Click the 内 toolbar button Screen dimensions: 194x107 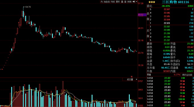coord(102,2)
